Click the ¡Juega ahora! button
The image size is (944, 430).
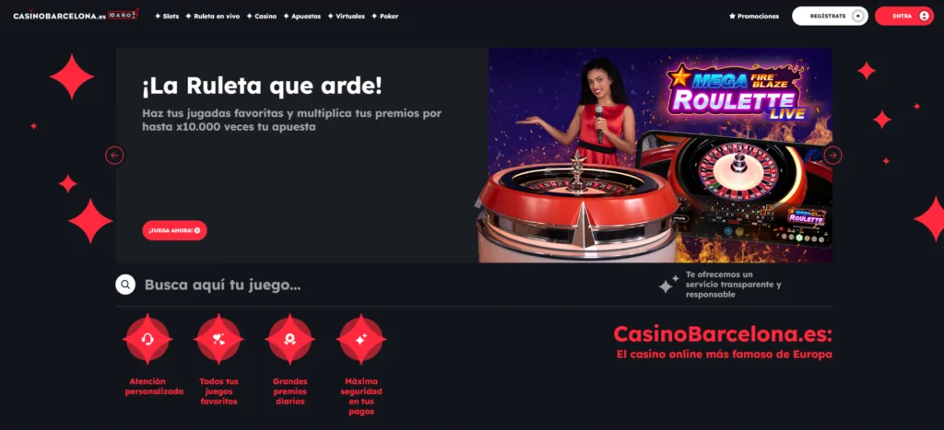click(174, 230)
